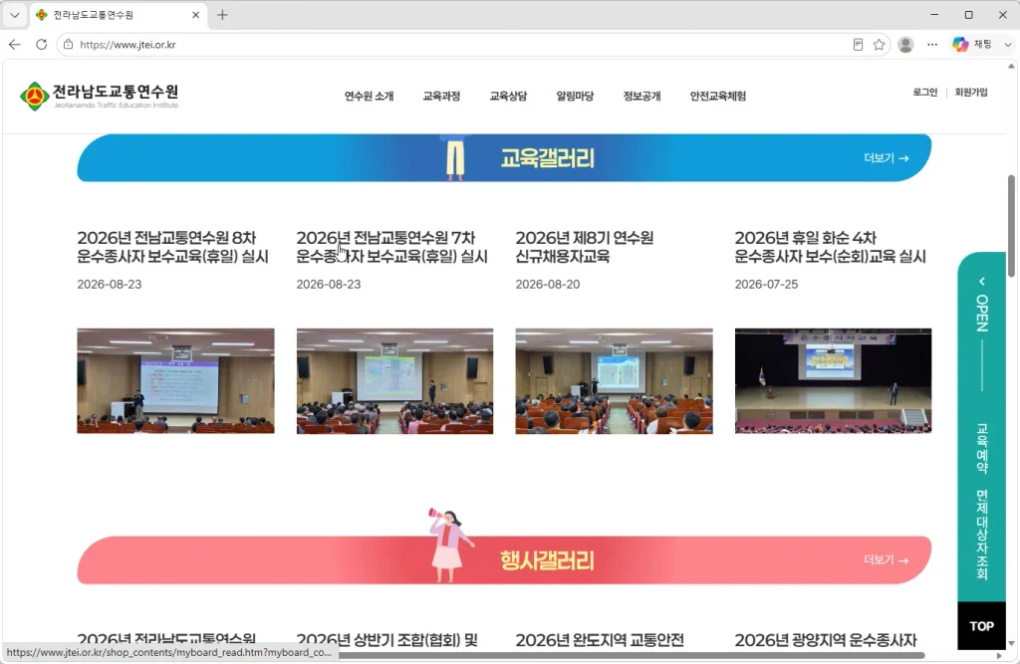Click 더보기 in 교육갤러리 banner

coord(886,158)
